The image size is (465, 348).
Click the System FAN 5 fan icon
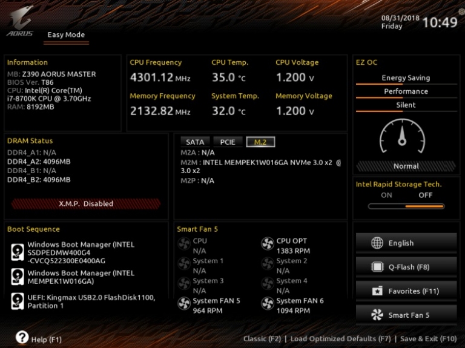(x=184, y=304)
